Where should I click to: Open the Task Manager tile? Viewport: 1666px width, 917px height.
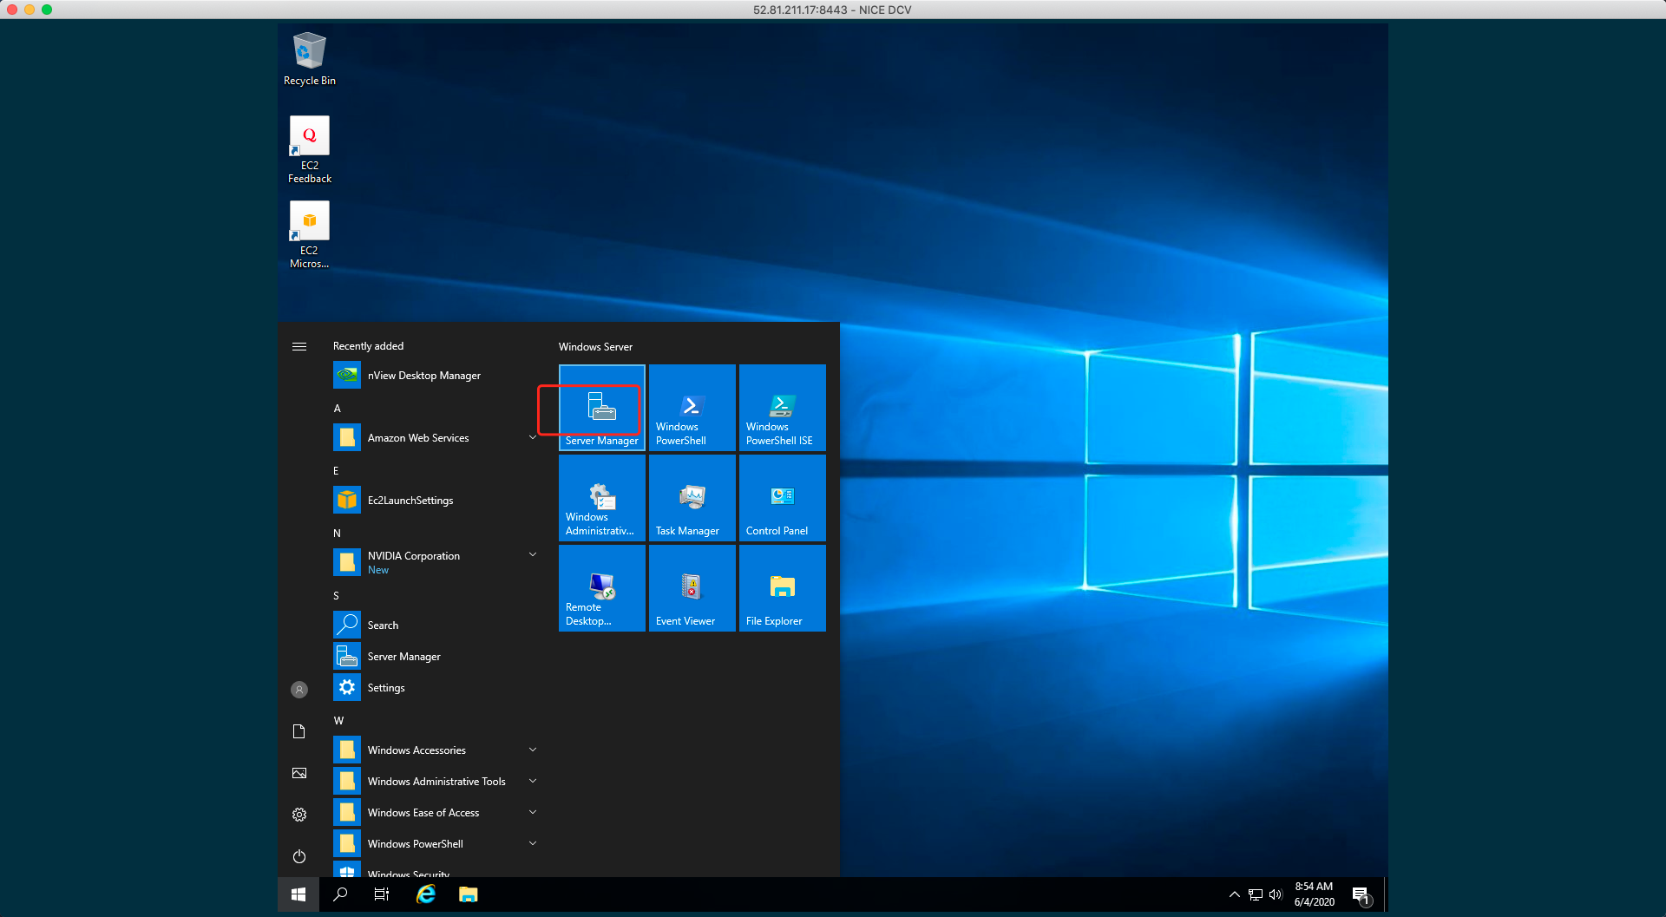[x=692, y=498]
